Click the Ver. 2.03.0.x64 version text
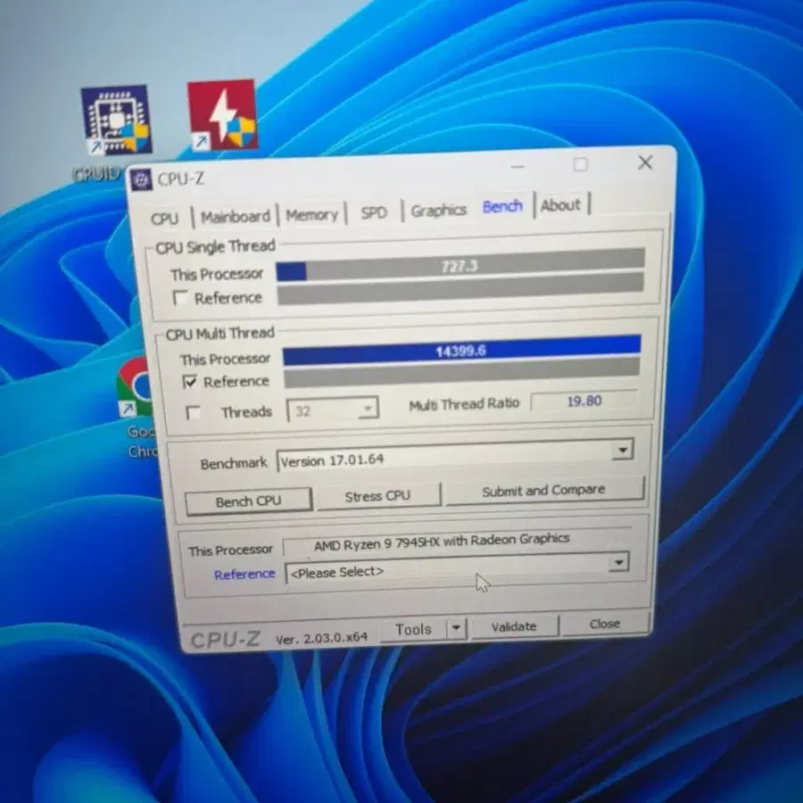803x803 pixels. pyautogui.click(x=321, y=638)
